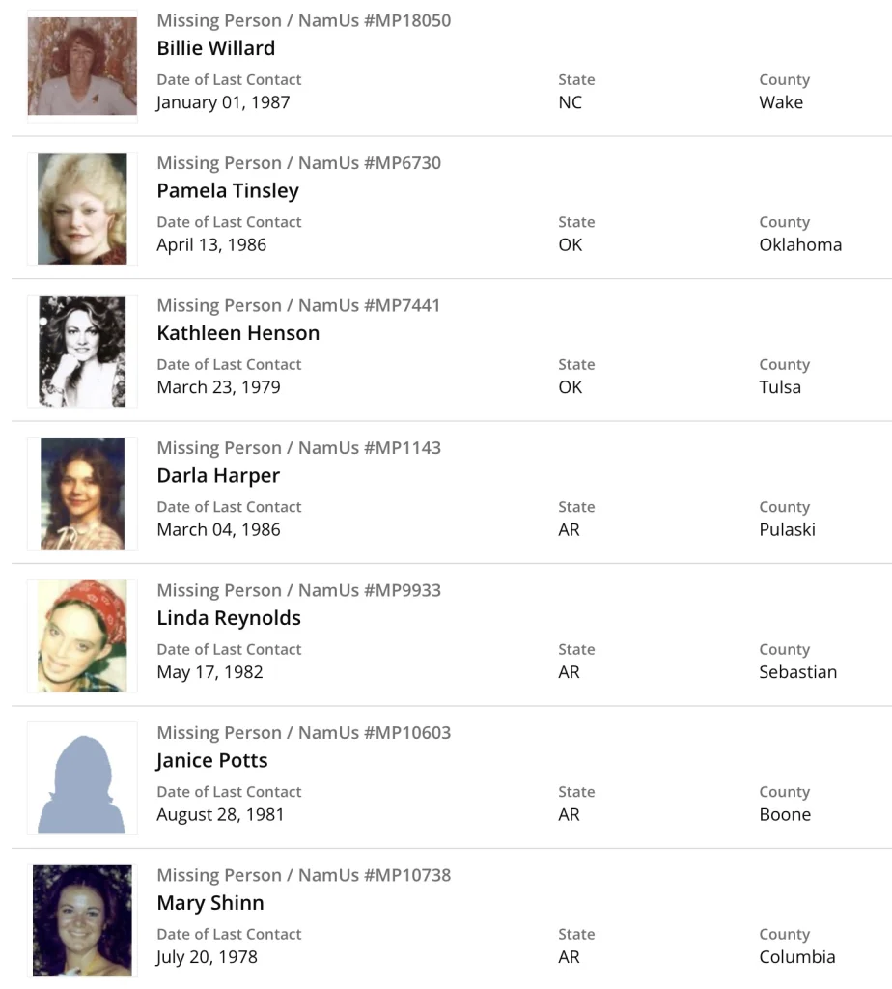The image size is (892, 989).
Task: Click the Pulaski county value
Action: tap(787, 529)
